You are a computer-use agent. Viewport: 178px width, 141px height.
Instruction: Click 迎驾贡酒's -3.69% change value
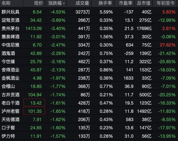[58, 20]
